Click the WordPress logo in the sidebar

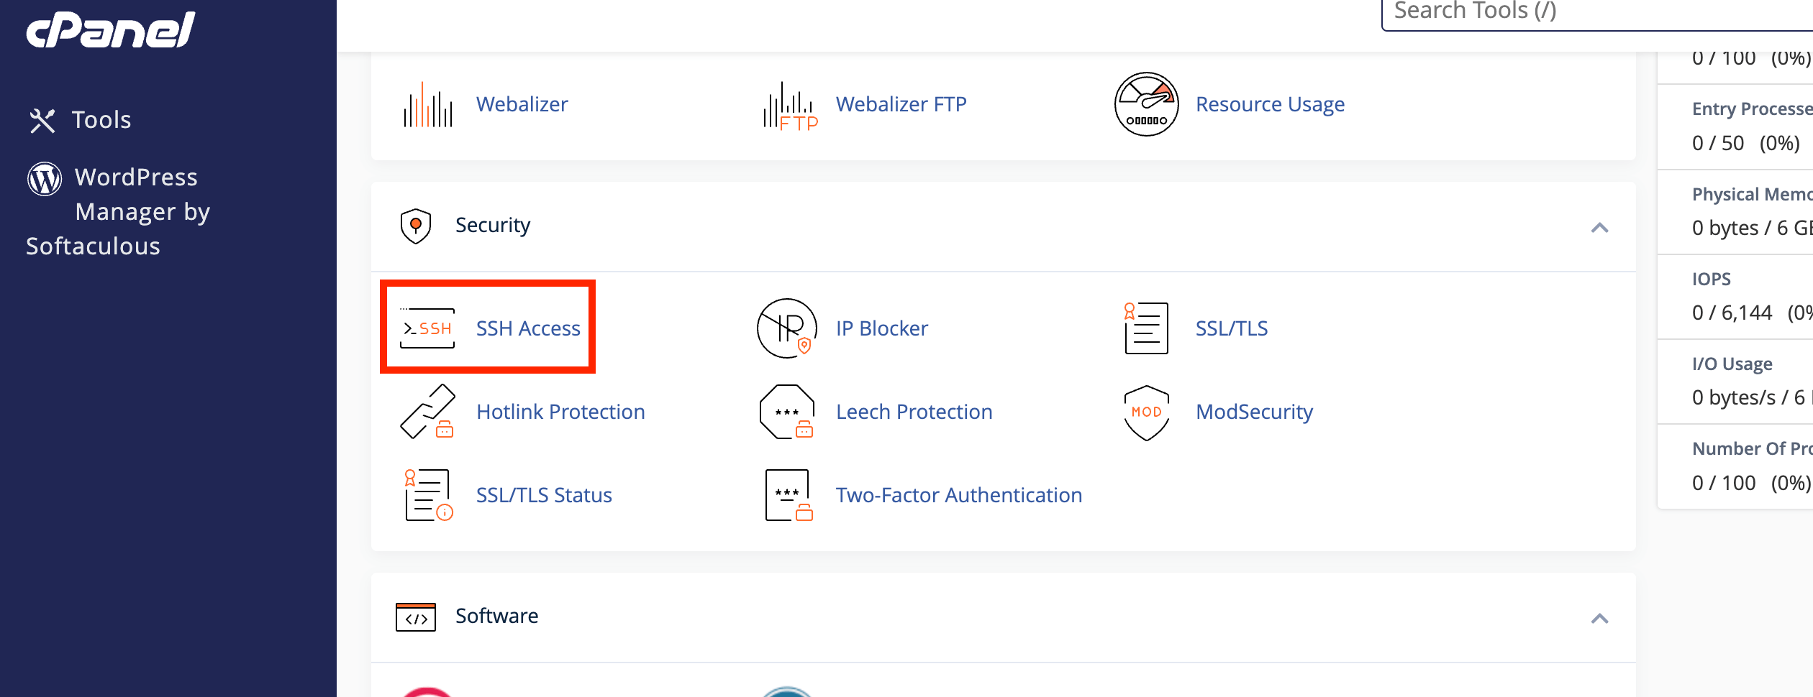point(45,178)
